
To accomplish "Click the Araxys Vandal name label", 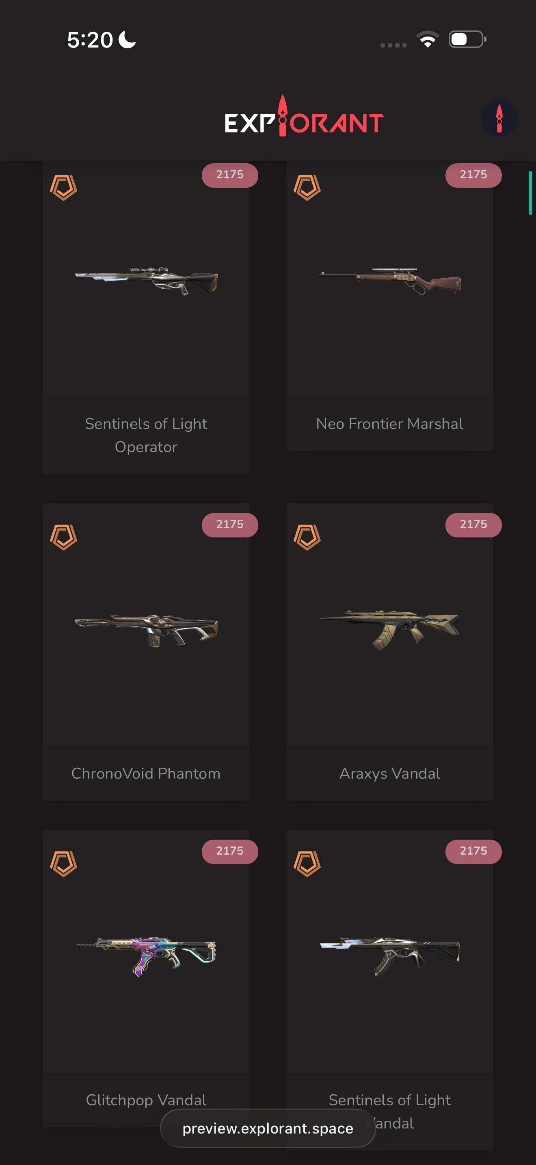I will tap(389, 773).
